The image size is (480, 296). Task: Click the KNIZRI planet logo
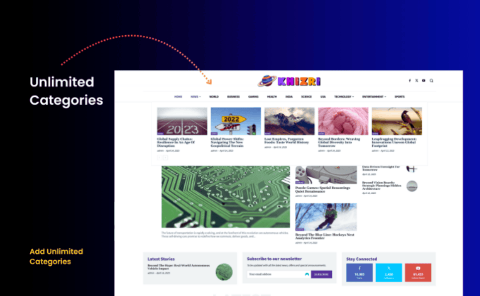point(289,80)
